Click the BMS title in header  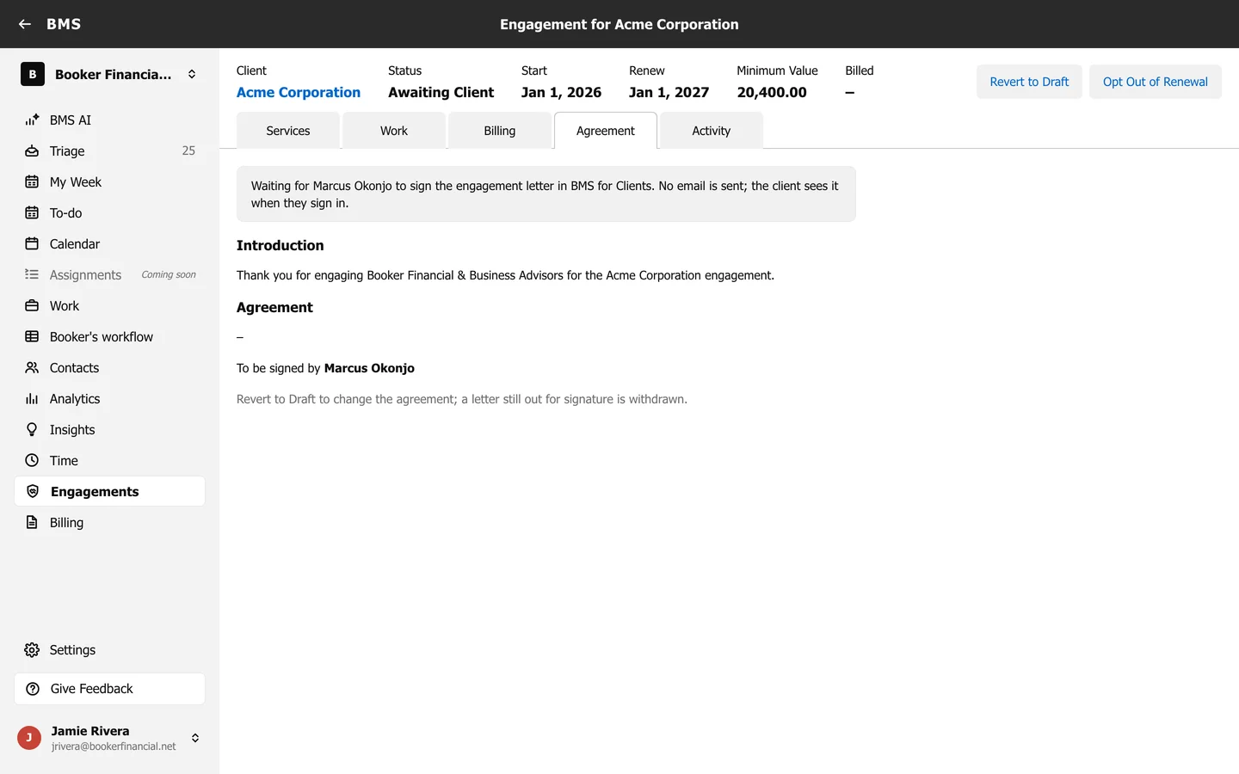pyautogui.click(x=64, y=24)
